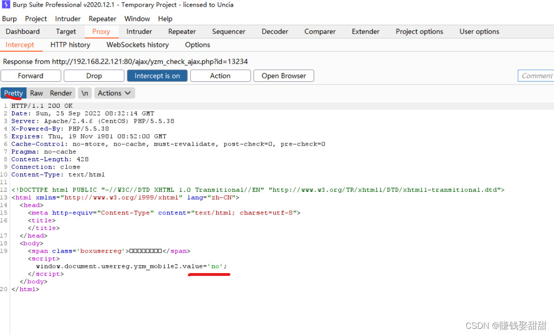Open the Sequencer tab
Image resolution: width=554 pixels, height=335 pixels.
229,31
